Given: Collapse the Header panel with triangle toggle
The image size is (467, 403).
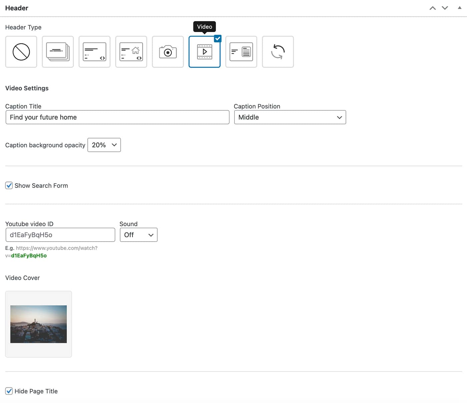Looking at the screenshot, I should click(x=460, y=8).
